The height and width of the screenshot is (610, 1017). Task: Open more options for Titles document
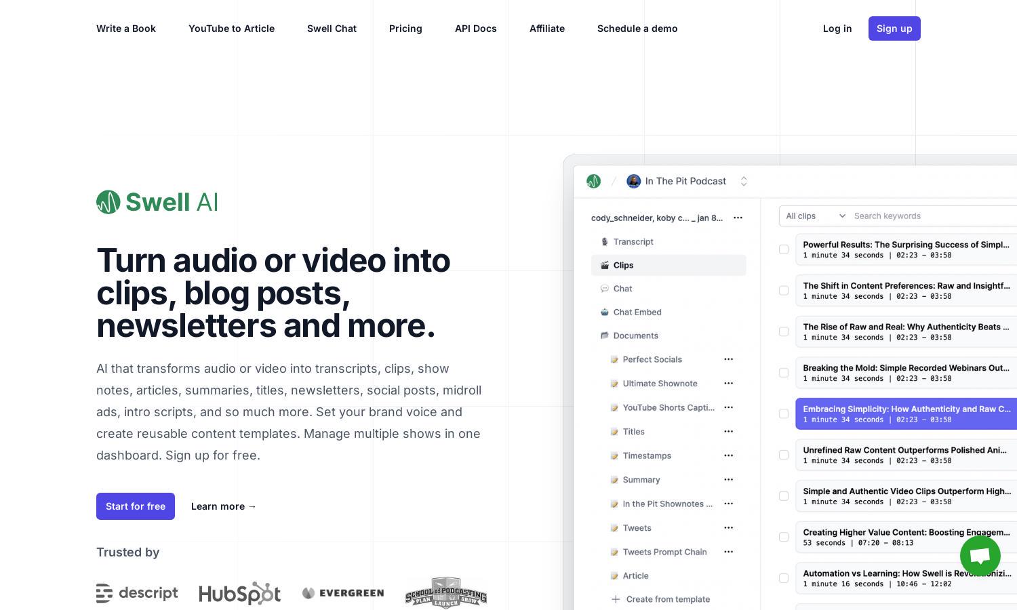[x=728, y=432]
